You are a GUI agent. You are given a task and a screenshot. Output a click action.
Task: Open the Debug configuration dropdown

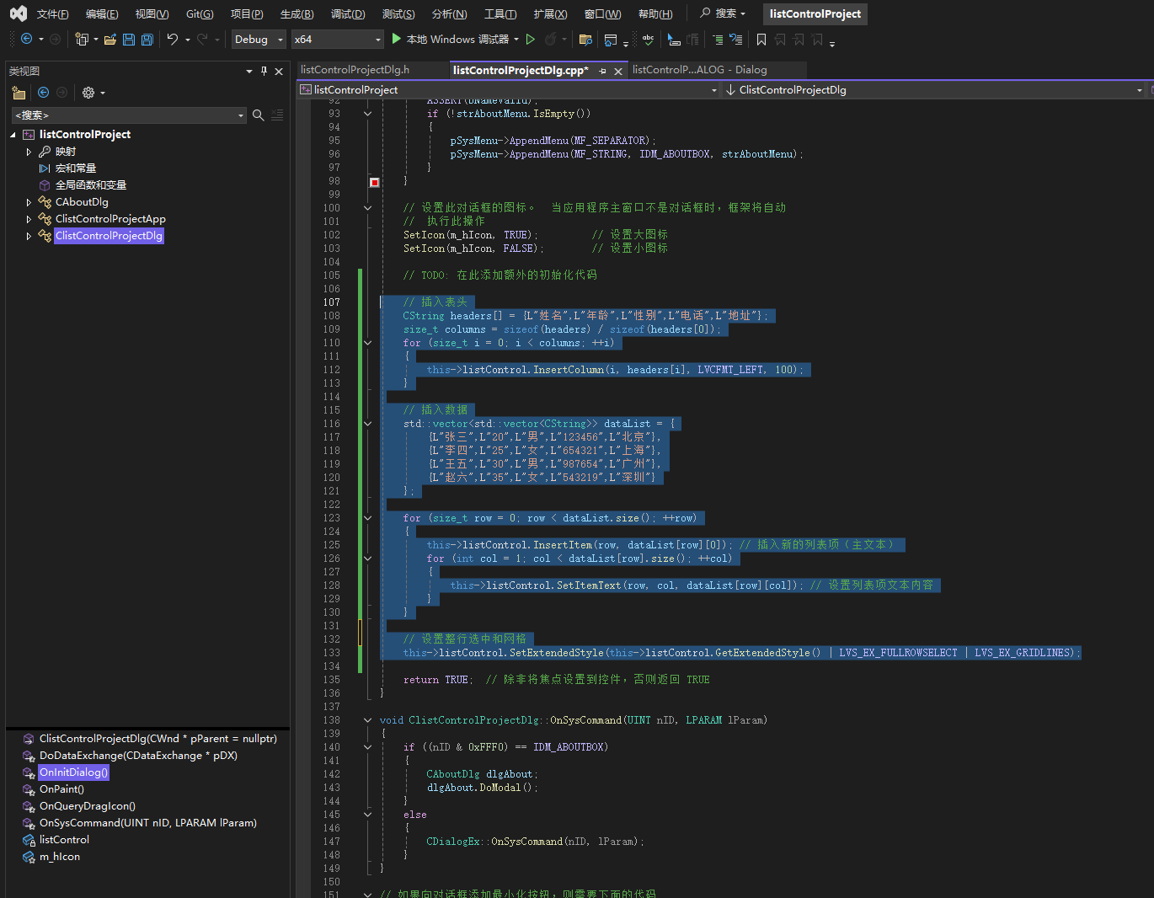click(x=259, y=40)
